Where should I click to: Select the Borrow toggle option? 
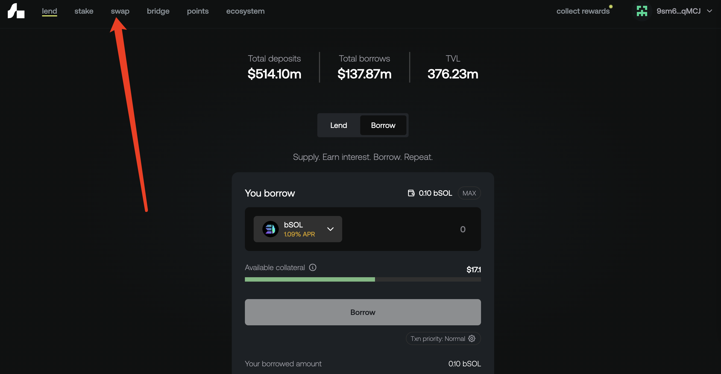tap(383, 125)
